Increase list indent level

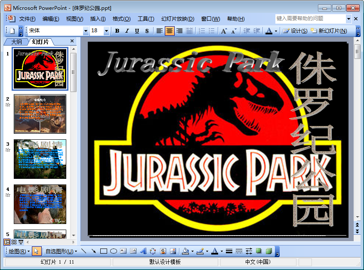256,31
